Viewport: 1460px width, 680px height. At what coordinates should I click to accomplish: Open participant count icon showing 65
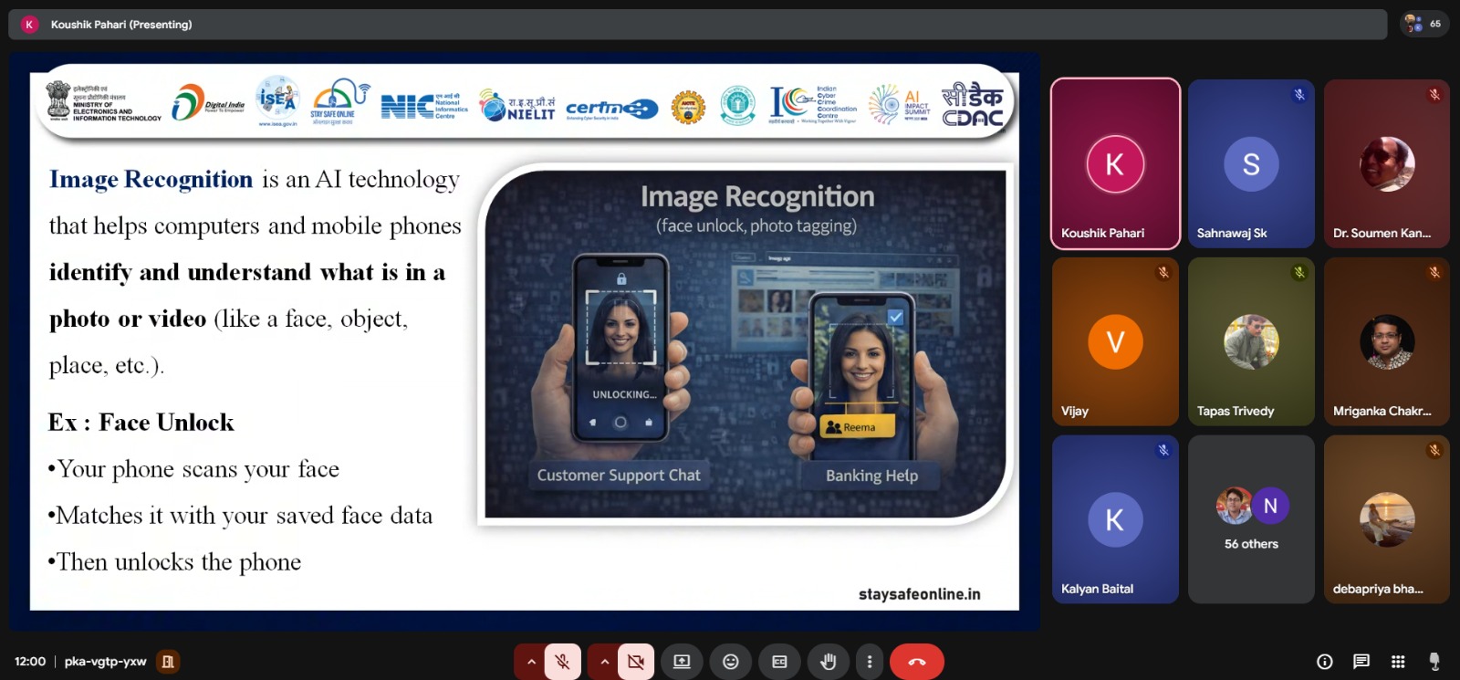1423,24
